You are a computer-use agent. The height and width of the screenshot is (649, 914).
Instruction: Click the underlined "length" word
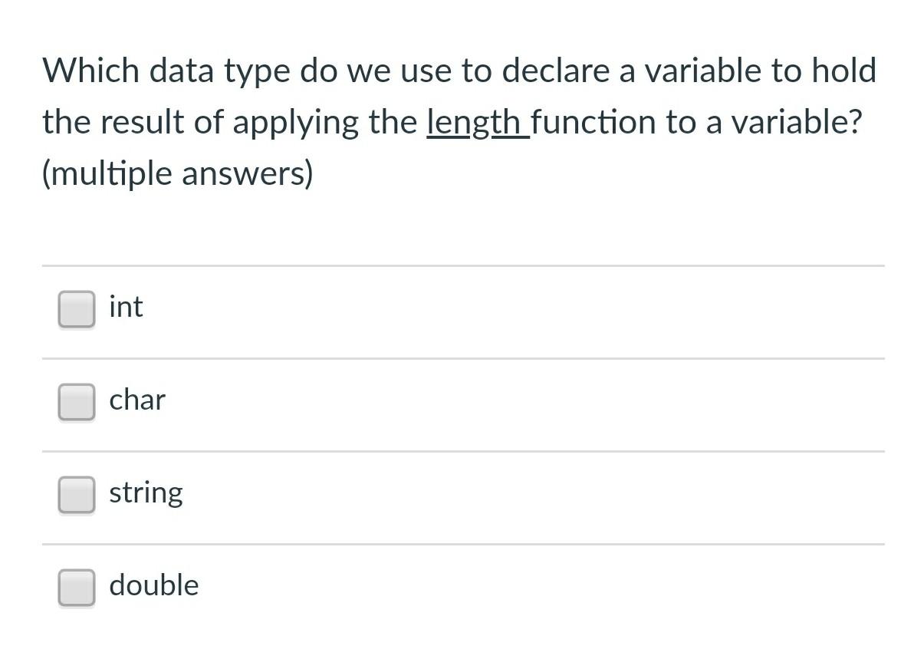[474, 123]
